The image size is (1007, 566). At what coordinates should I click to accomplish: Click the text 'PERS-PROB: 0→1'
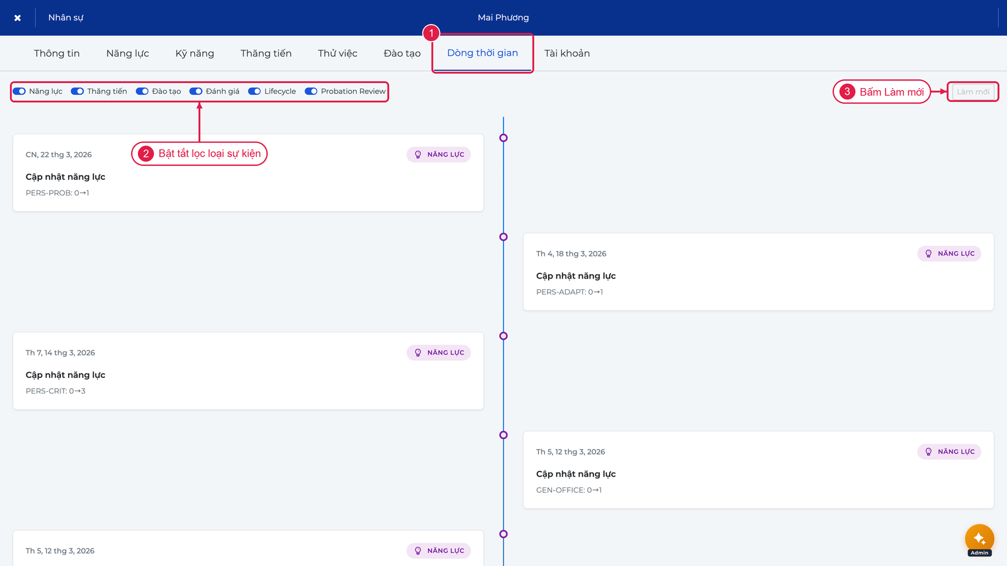pyautogui.click(x=57, y=193)
